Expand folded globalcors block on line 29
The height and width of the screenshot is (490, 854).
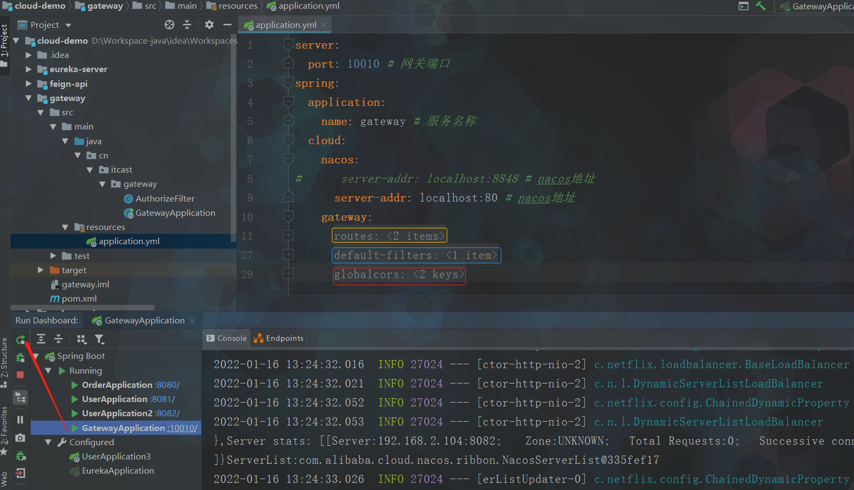click(289, 273)
